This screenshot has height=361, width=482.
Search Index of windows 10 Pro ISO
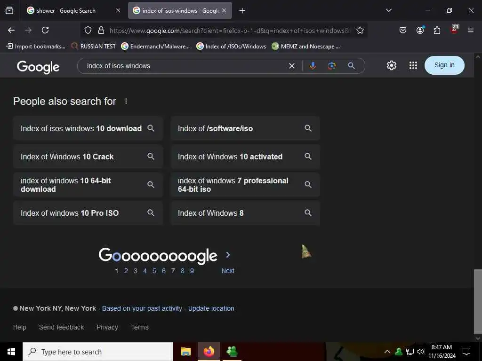[x=88, y=213]
